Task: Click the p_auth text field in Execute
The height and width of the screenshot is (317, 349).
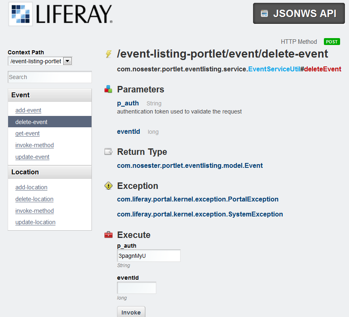Action: pyautogui.click(x=149, y=255)
